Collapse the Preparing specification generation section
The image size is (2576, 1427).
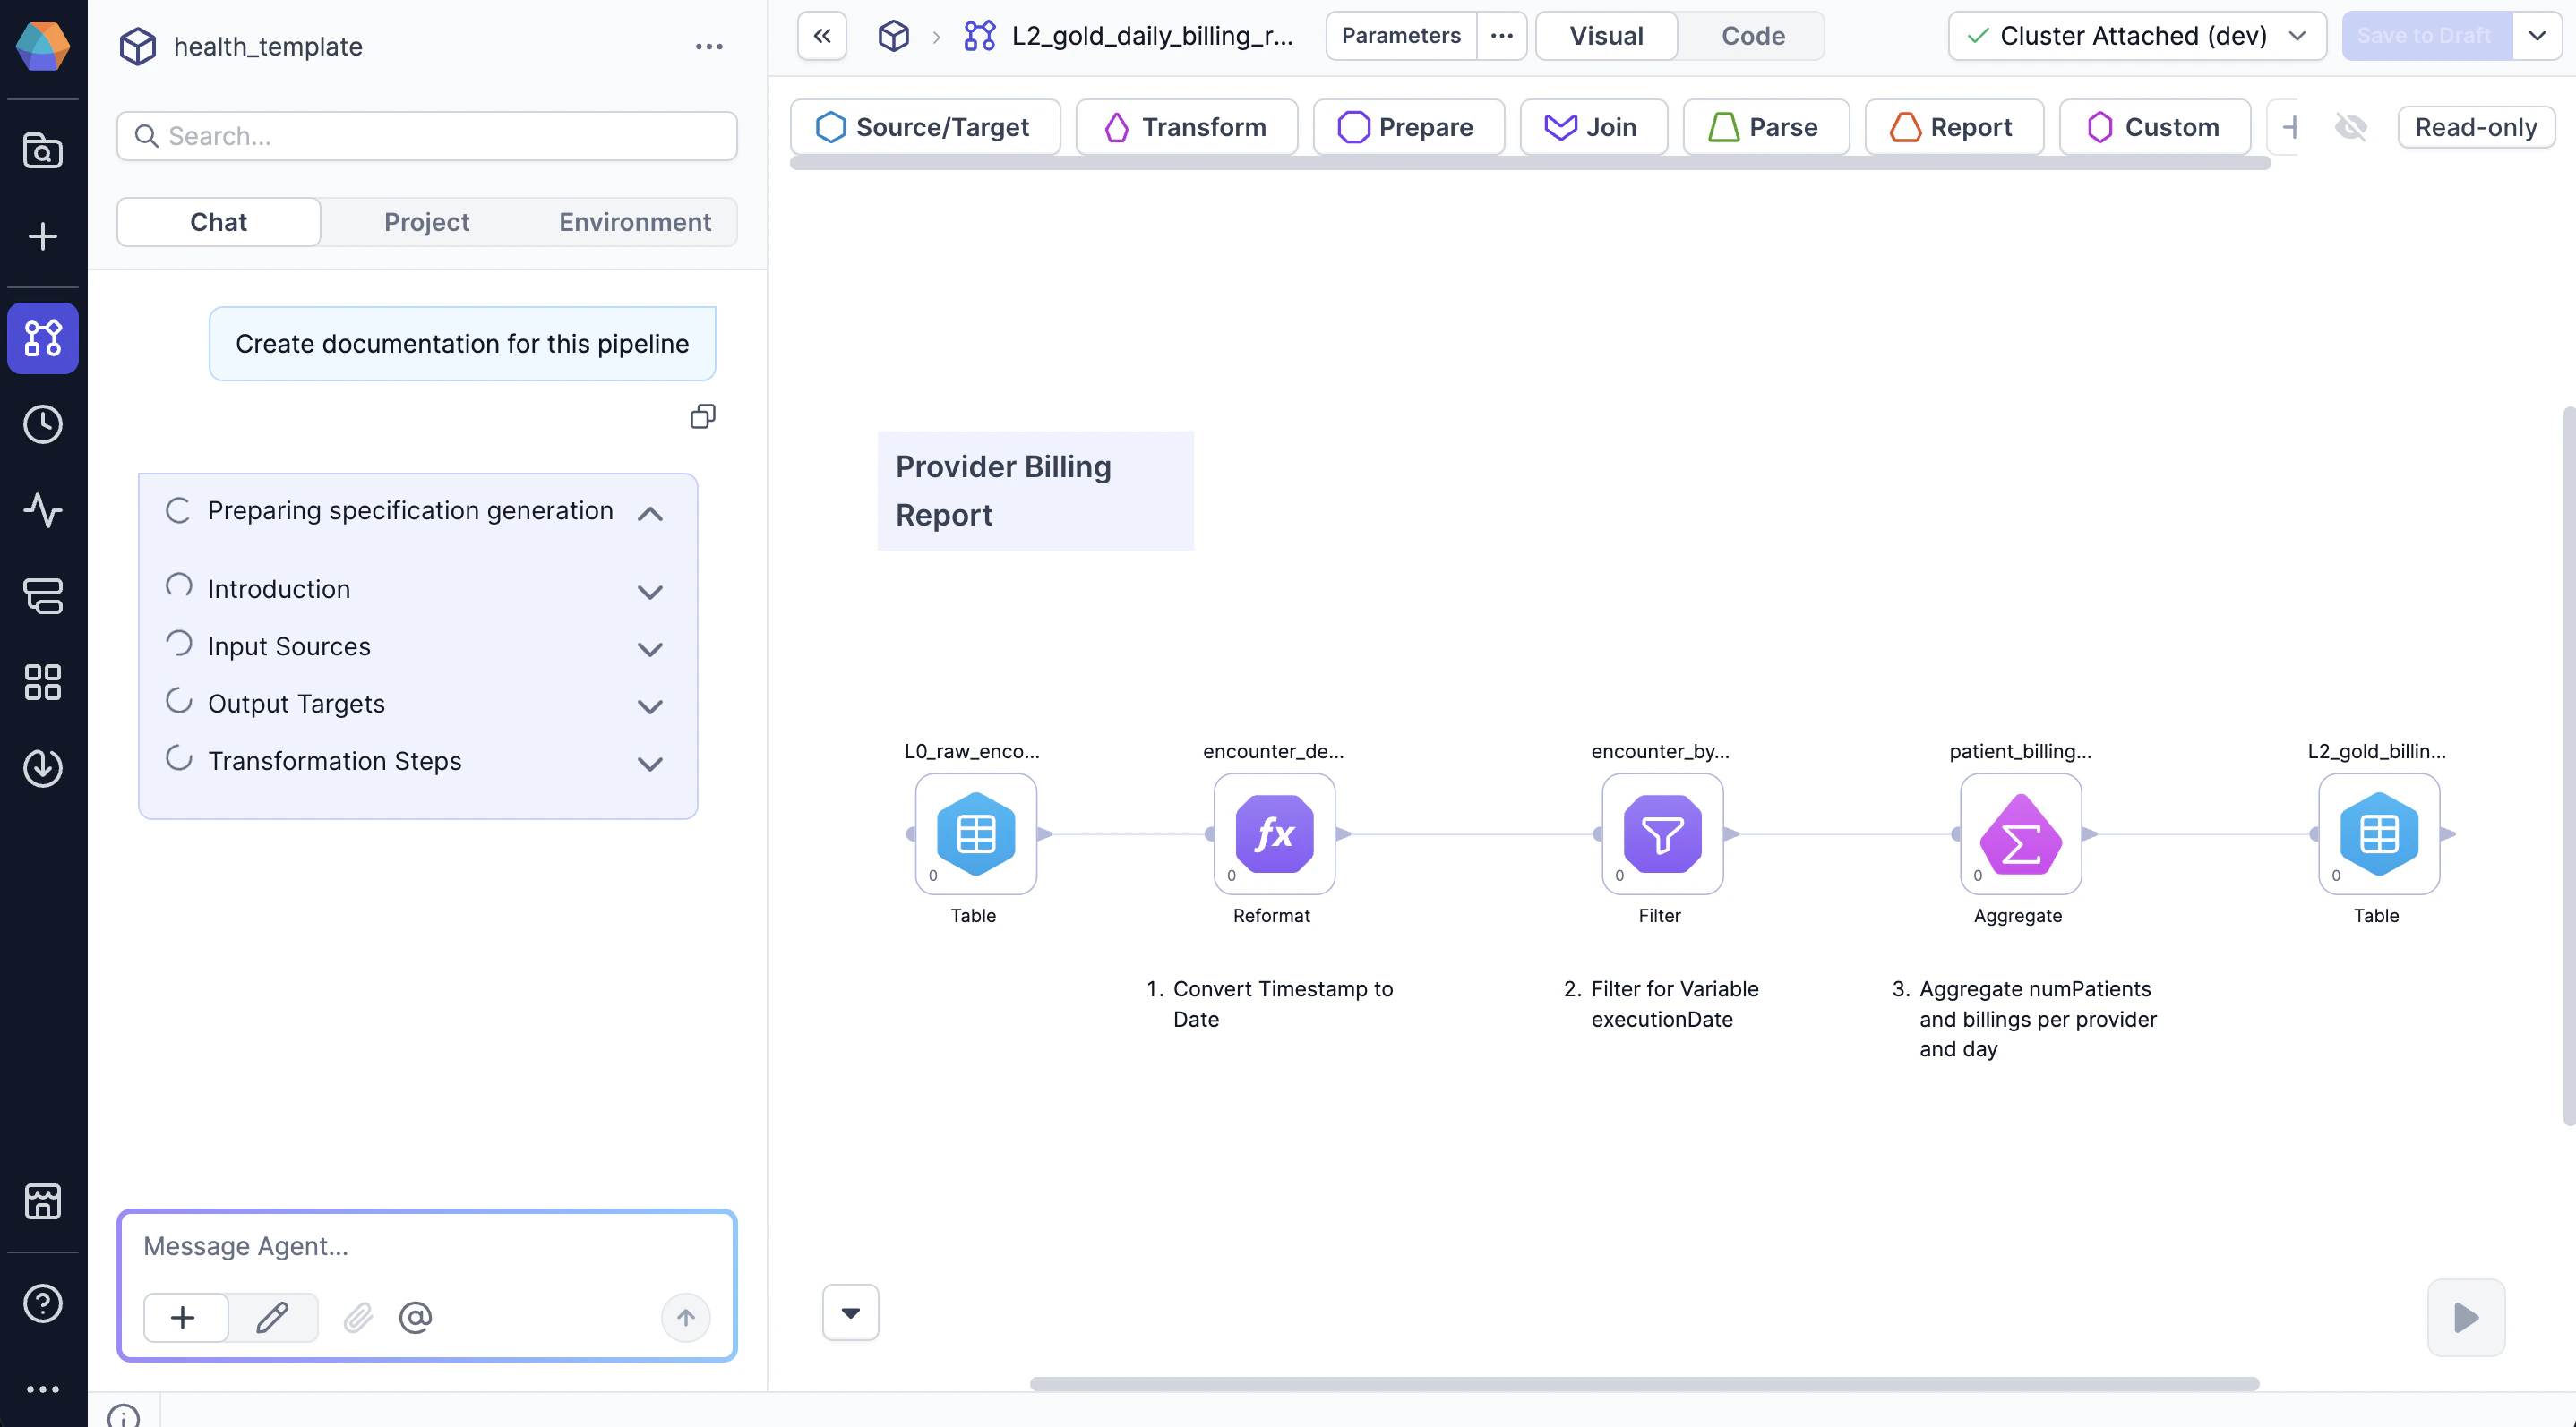(x=650, y=513)
